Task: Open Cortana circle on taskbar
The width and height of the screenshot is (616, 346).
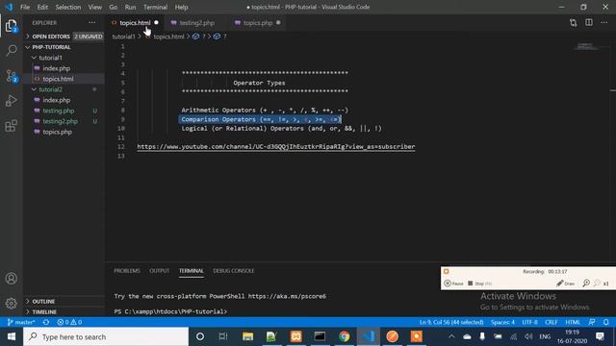Action: point(200,336)
